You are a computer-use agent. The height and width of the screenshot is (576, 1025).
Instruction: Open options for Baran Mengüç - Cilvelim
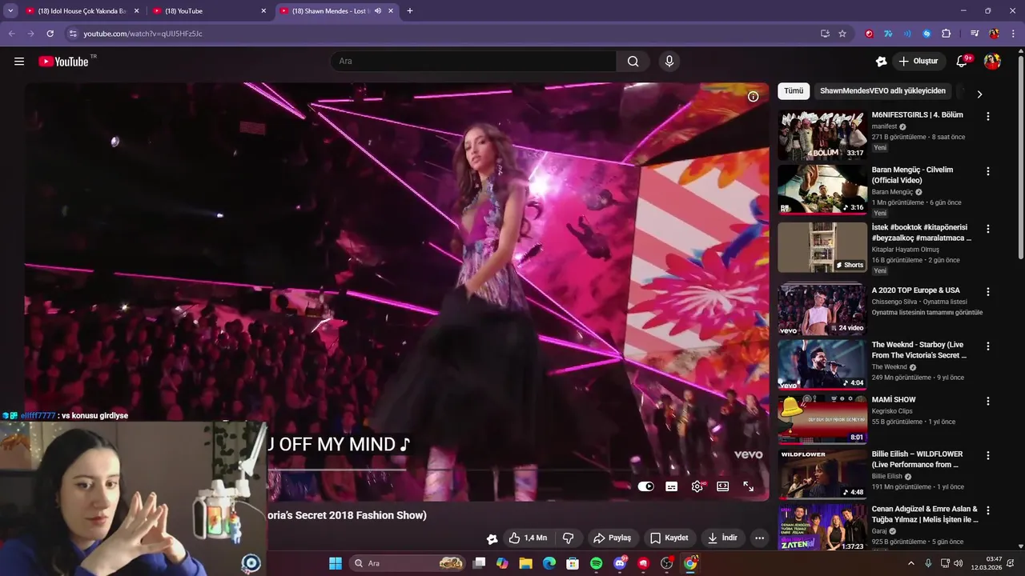click(x=987, y=171)
